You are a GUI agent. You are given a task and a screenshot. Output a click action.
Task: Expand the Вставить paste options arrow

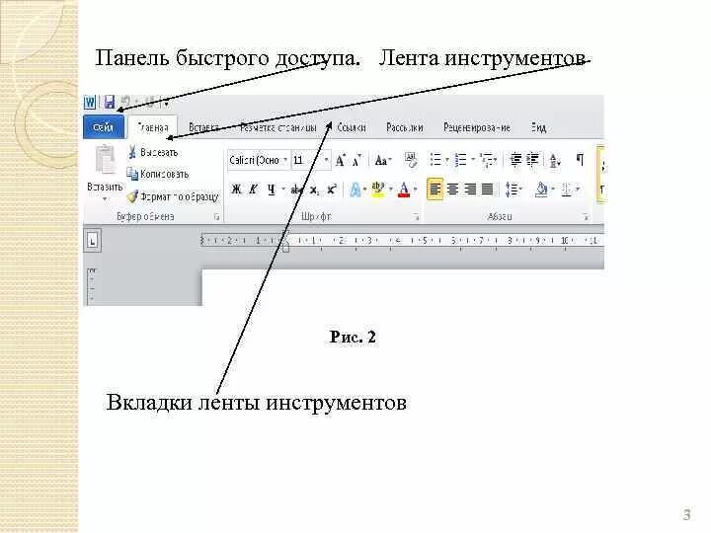point(106,199)
